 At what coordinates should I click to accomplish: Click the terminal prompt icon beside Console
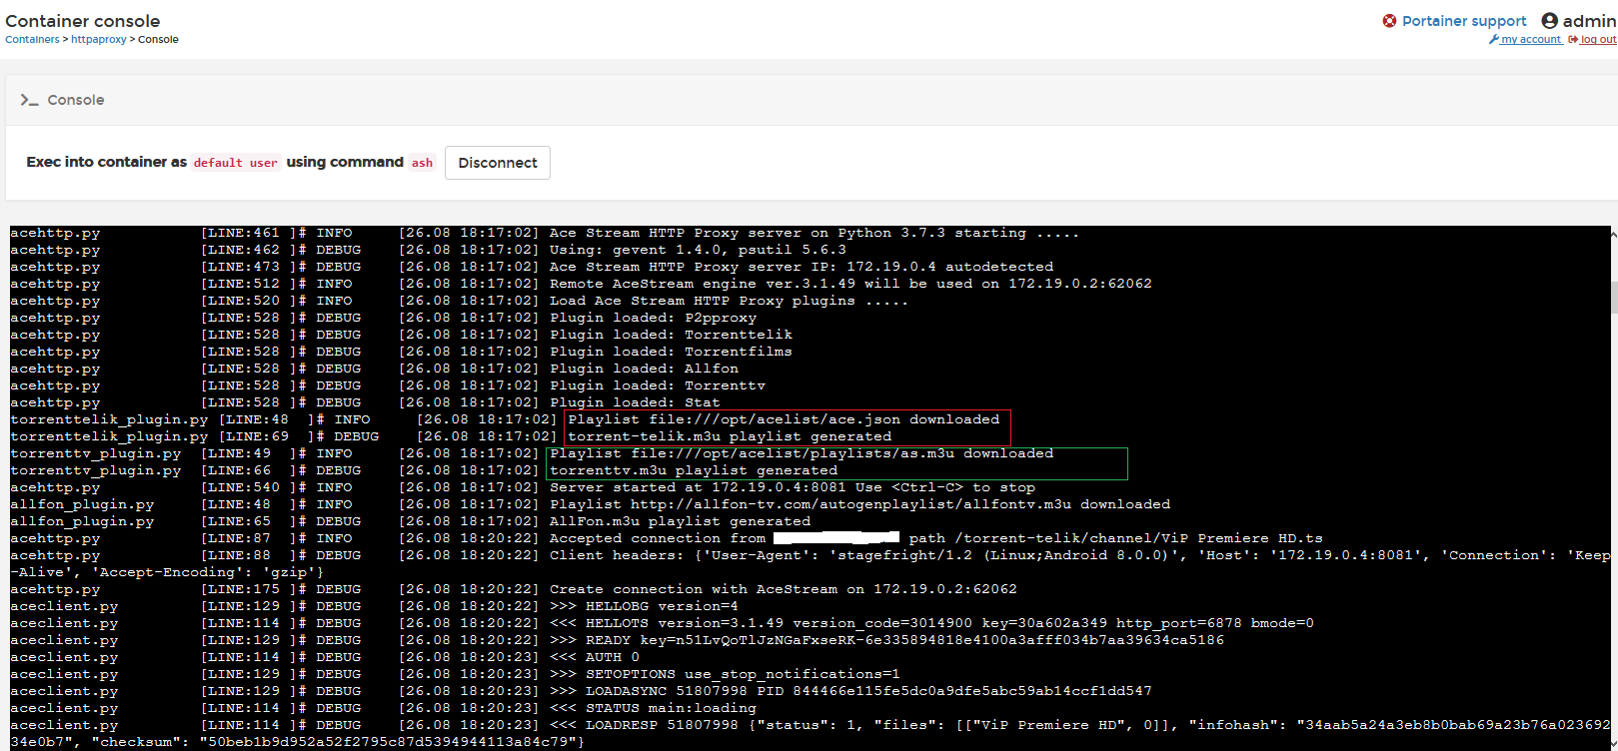click(x=29, y=100)
